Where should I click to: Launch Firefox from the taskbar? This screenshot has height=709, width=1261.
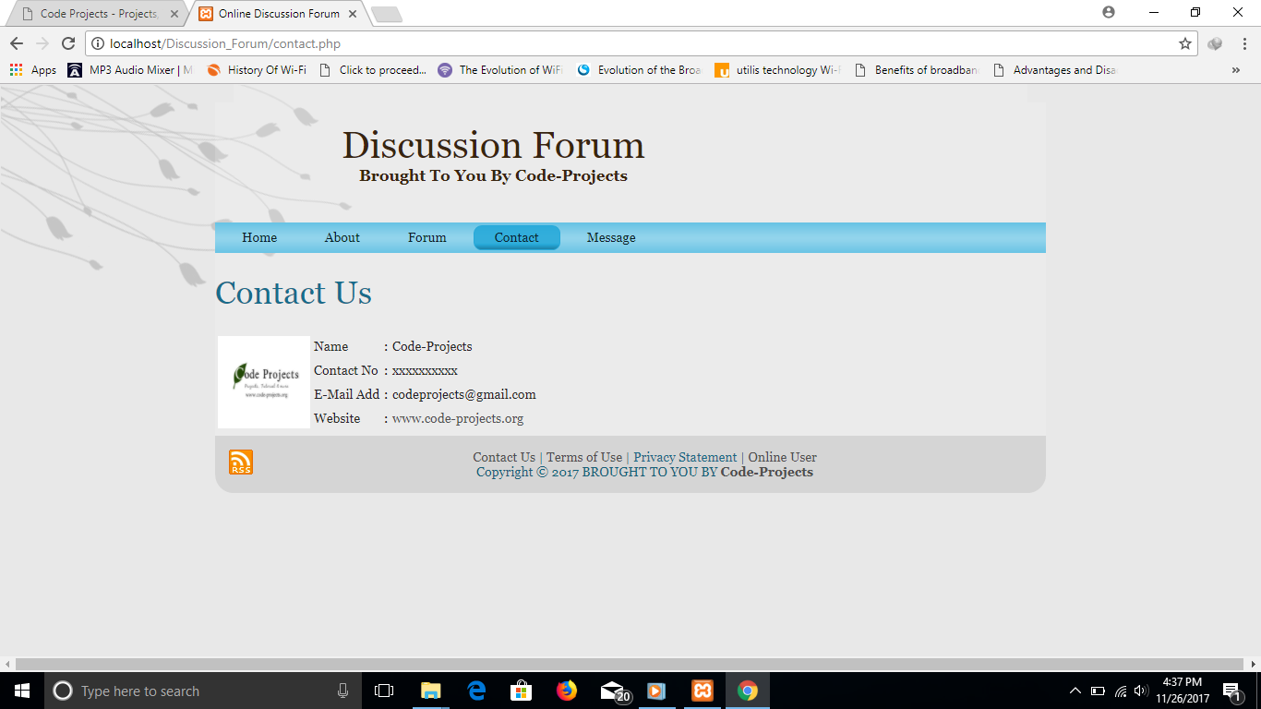coord(566,690)
